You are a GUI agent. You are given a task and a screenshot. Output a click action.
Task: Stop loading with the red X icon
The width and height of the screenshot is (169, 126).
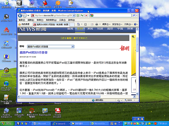(x=86, y=15)
